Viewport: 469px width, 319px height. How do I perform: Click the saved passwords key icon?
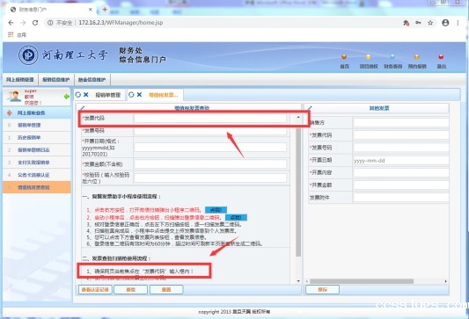point(418,23)
